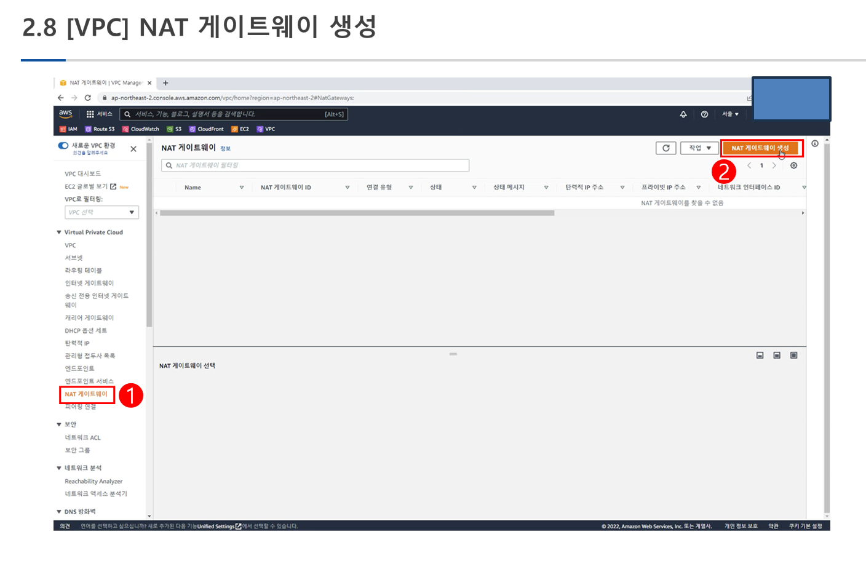Open 쿠키 기본 설정 in footer
This screenshot has height=561, width=866.
(806, 527)
